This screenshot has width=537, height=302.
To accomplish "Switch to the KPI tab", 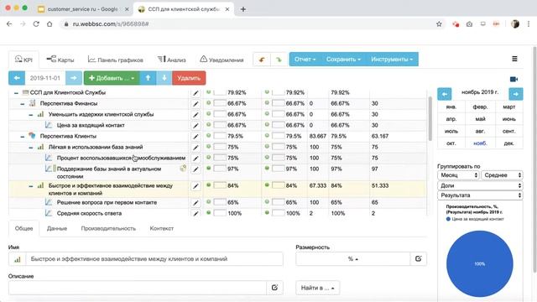I will coord(23,60).
